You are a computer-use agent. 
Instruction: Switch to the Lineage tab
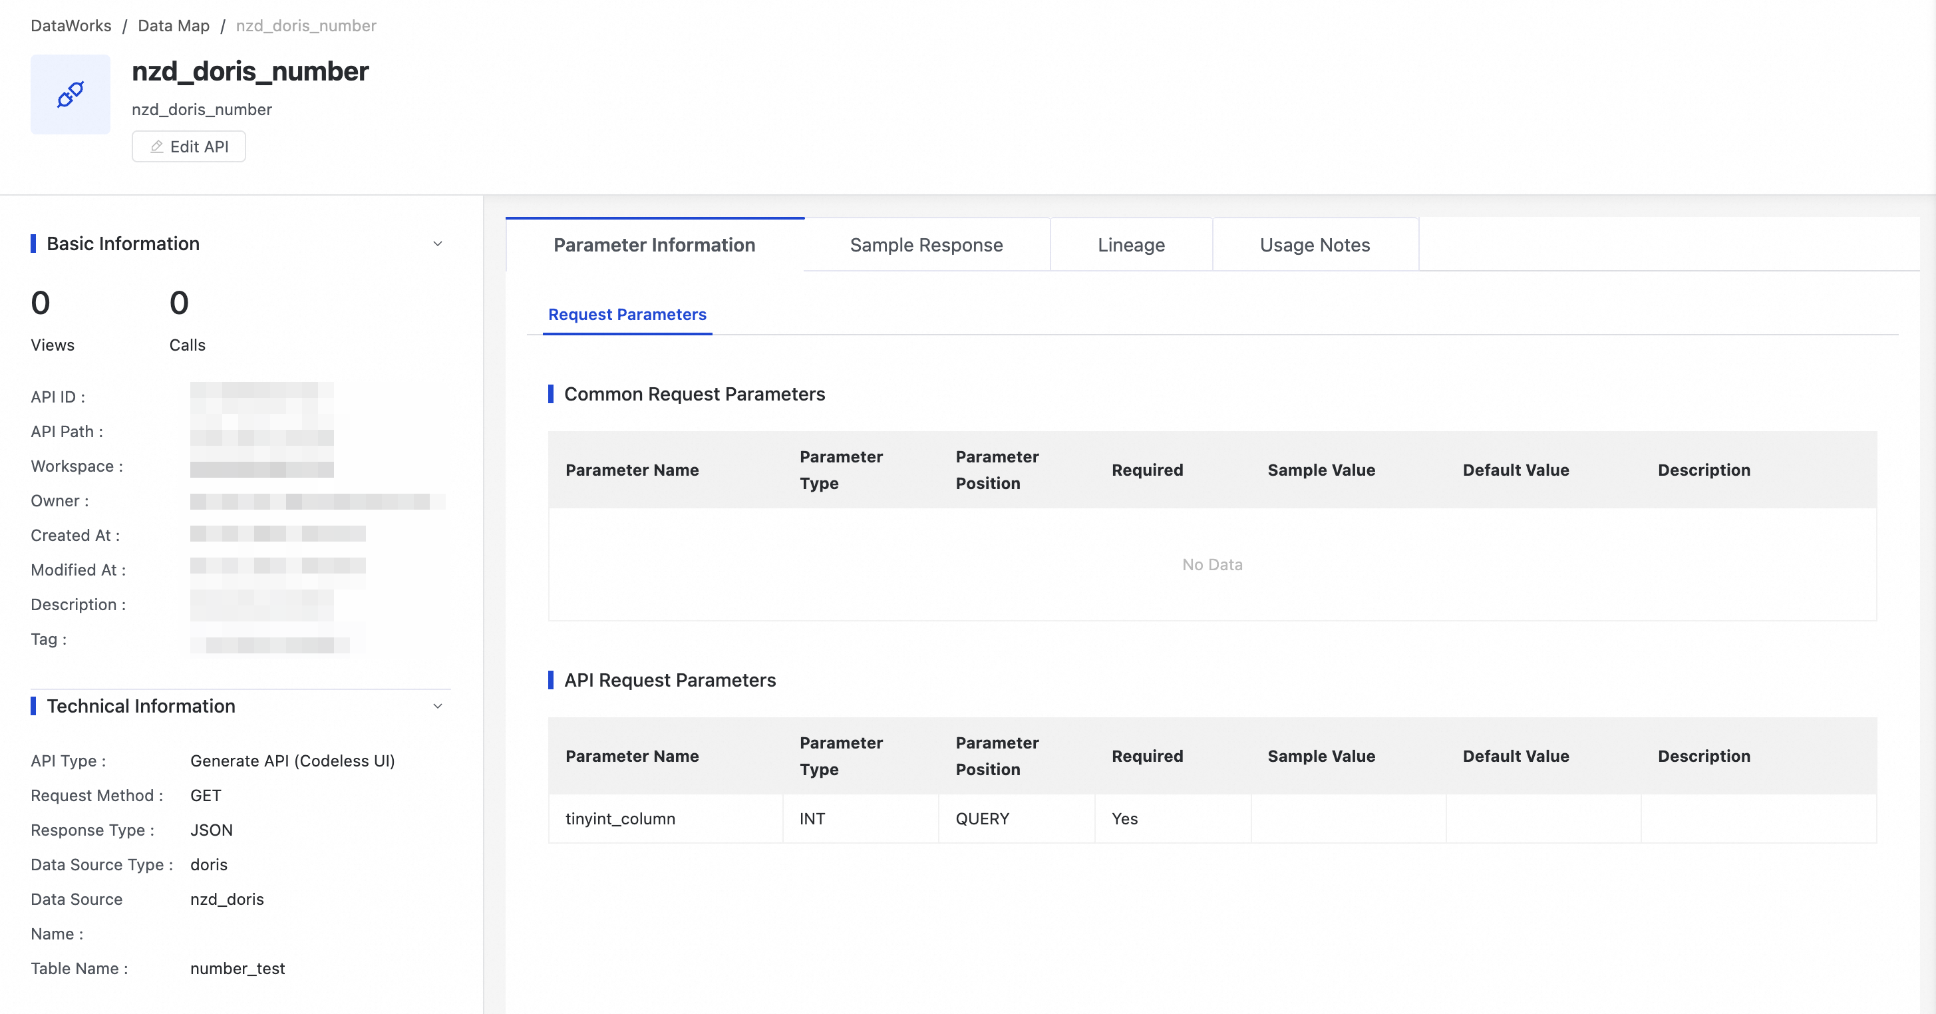tap(1130, 245)
